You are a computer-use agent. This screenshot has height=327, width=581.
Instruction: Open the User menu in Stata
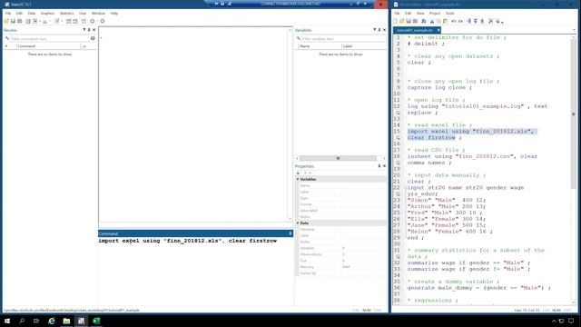tap(83, 13)
